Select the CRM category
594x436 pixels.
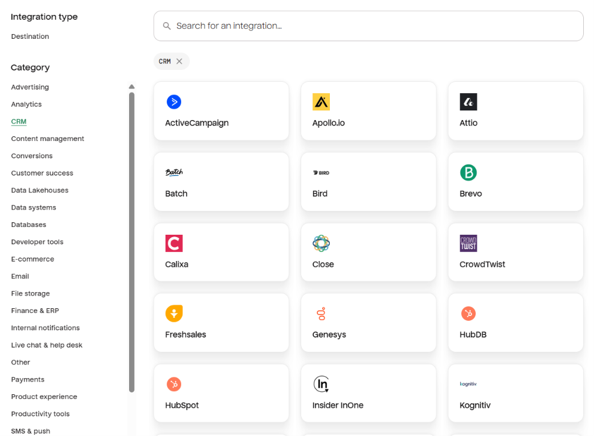tap(19, 121)
